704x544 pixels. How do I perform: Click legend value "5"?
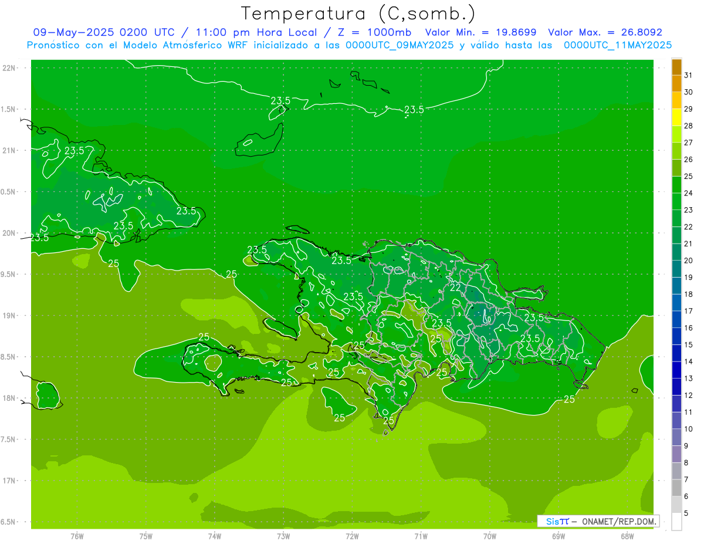tap(686, 513)
